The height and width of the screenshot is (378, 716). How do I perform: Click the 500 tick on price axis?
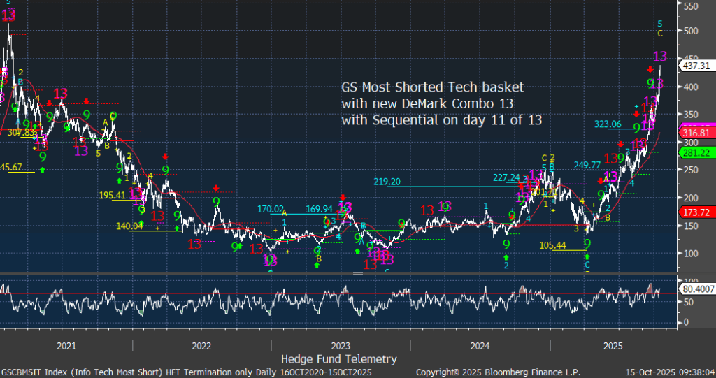691,31
